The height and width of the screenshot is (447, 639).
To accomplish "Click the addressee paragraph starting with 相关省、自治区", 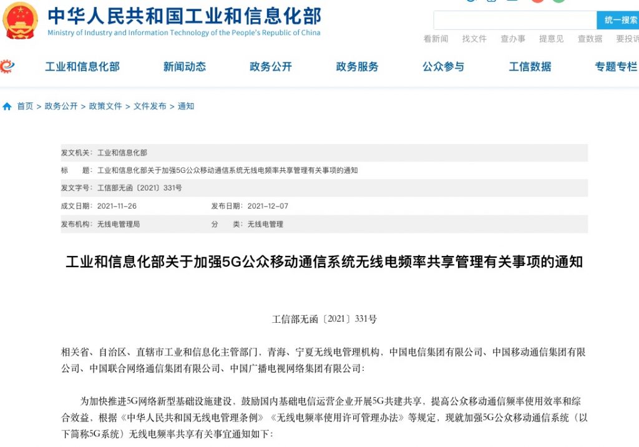I will (x=324, y=360).
